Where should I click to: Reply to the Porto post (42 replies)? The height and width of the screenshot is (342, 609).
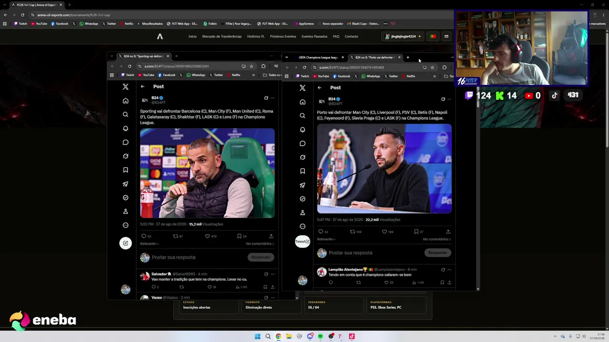coord(323,232)
